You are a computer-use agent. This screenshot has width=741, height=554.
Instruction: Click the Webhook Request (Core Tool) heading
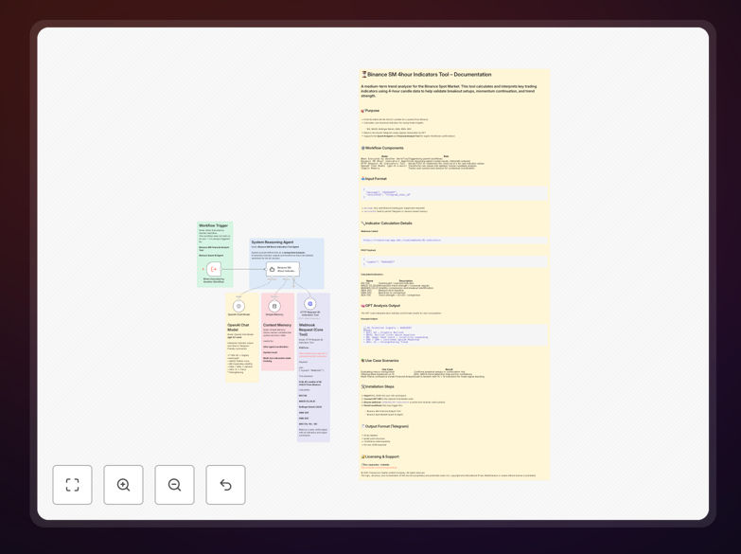pos(311,330)
